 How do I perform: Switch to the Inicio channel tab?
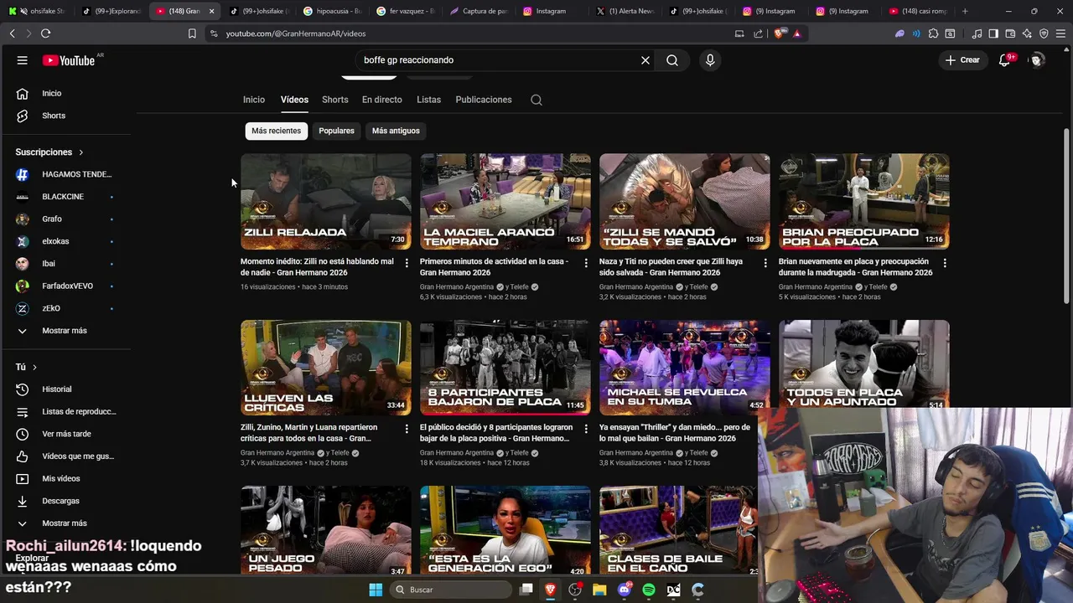coord(254,100)
